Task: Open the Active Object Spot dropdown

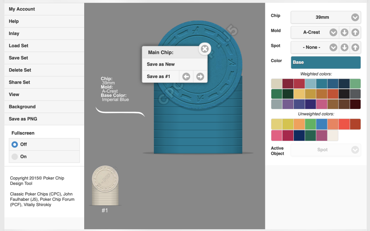Action: pos(326,150)
